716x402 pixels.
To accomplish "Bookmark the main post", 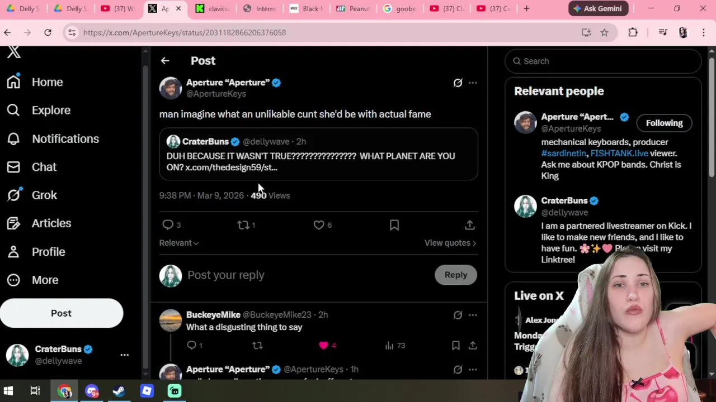I will (394, 225).
